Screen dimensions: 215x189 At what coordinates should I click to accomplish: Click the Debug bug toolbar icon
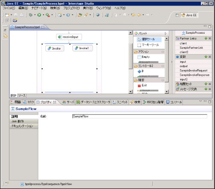tap(30, 15)
